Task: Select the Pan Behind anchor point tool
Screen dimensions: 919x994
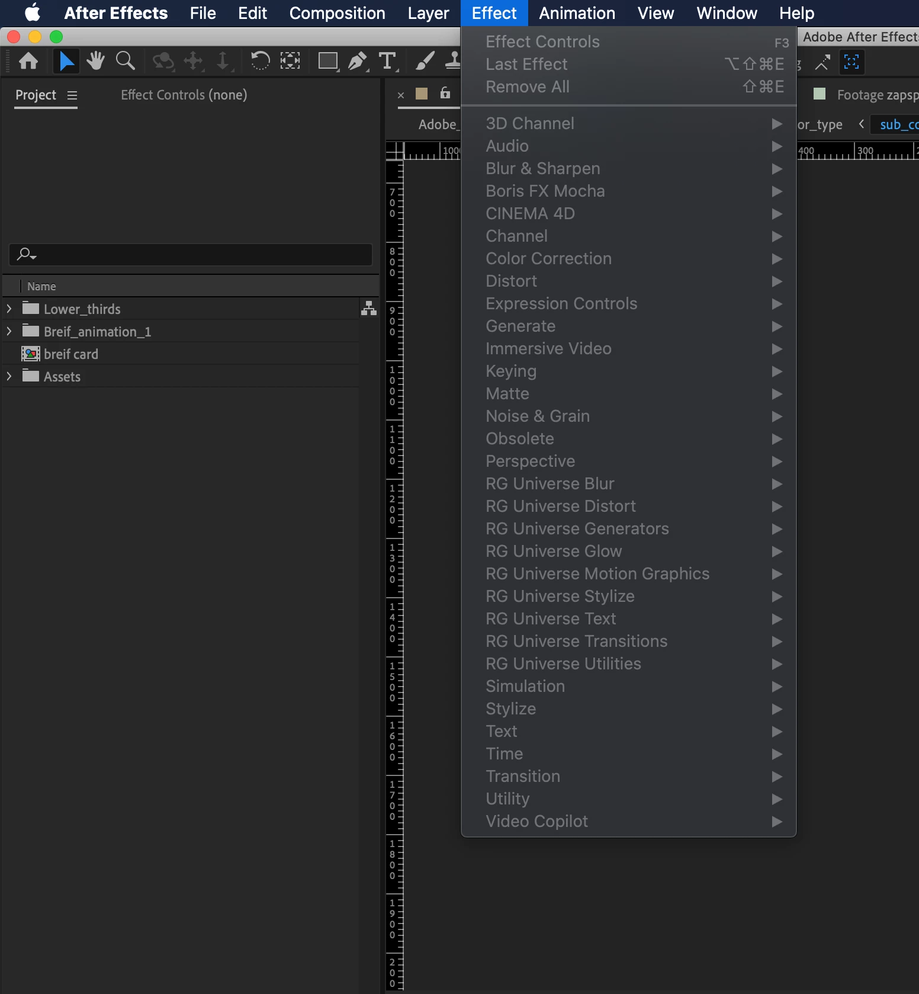Action: pos(290,60)
